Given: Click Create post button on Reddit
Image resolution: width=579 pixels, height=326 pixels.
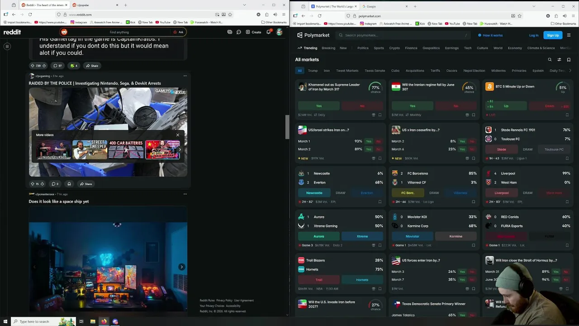Looking at the screenshot, I should [253, 32].
